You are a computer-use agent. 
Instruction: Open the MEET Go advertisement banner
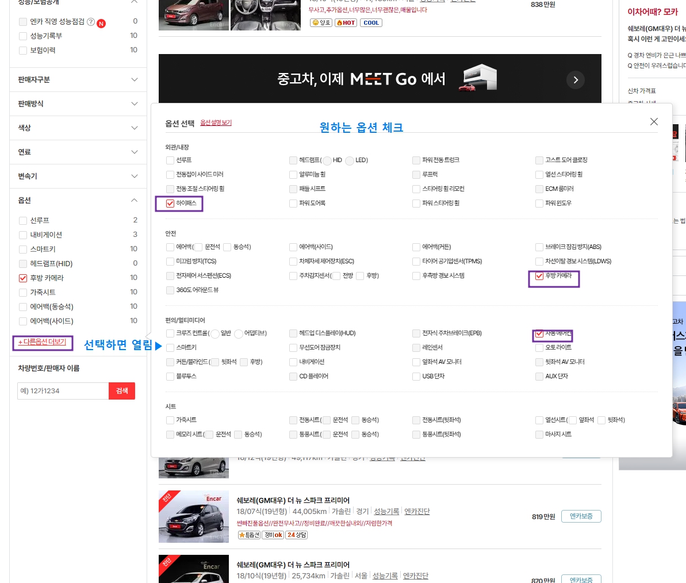380,79
